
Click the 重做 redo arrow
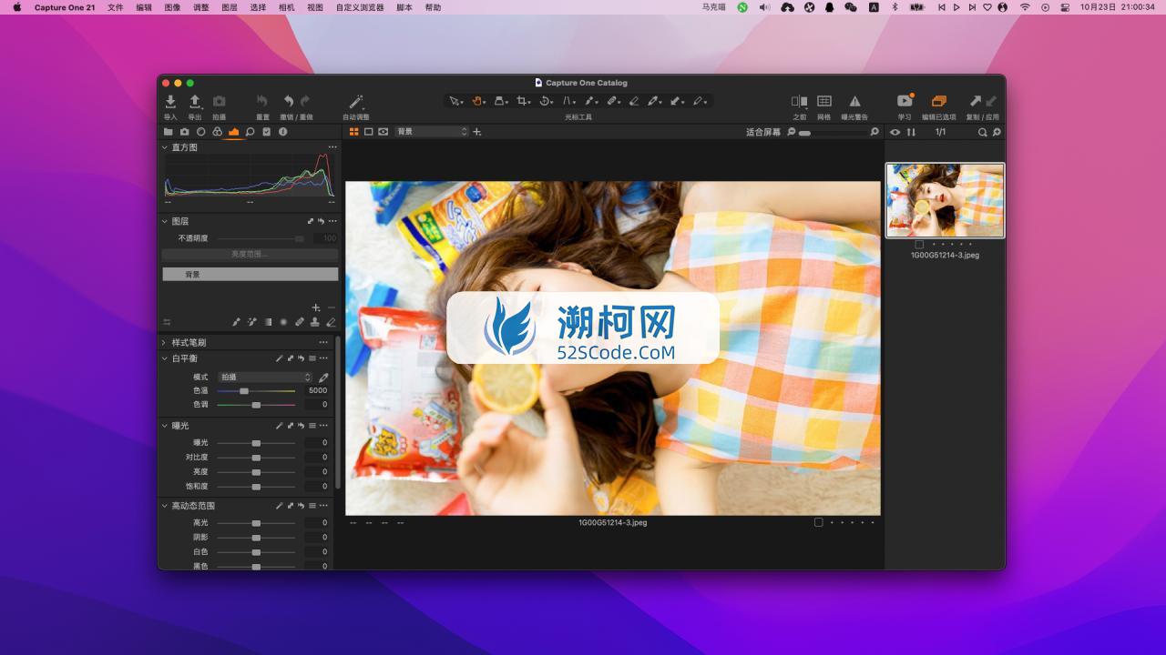click(x=305, y=101)
